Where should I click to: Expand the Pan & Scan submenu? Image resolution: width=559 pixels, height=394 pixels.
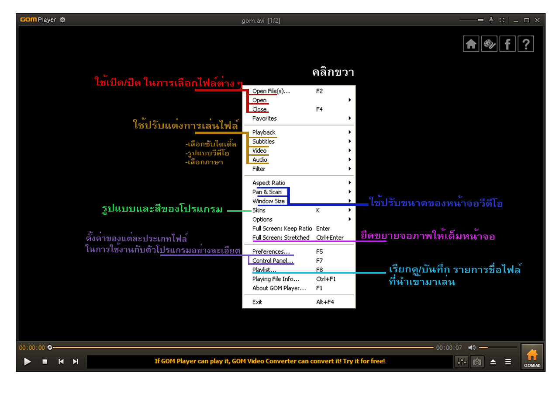pyautogui.click(x=299, y=192)
